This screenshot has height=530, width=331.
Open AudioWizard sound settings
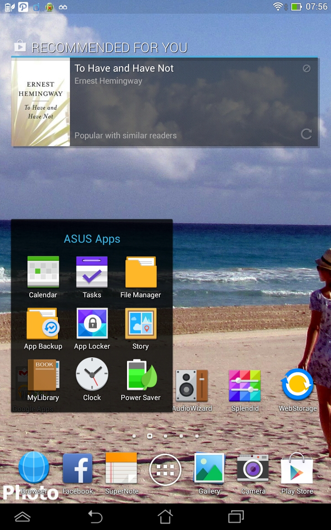[192, 386]
